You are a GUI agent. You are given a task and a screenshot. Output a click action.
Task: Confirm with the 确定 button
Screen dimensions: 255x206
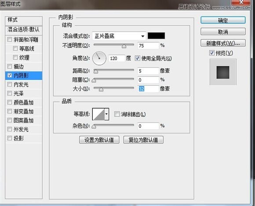223,20
